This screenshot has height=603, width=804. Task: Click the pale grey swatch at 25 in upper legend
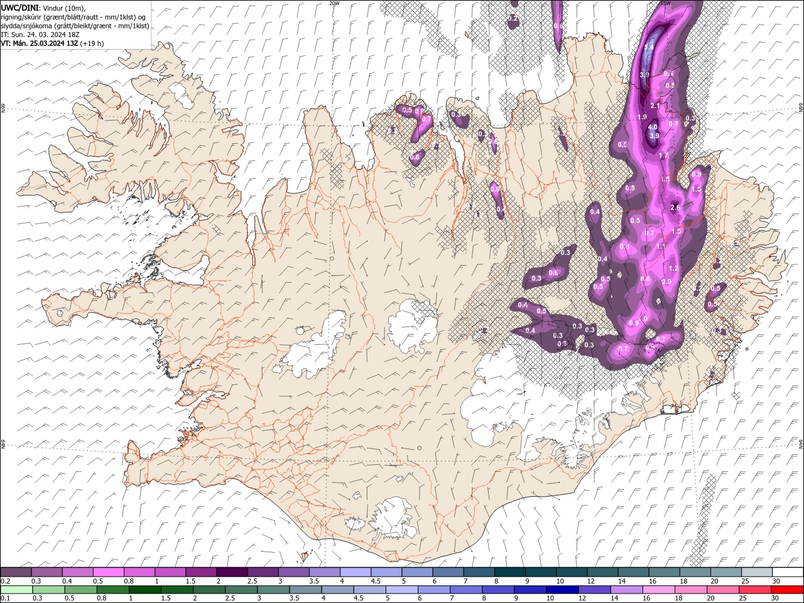point(756,572)
